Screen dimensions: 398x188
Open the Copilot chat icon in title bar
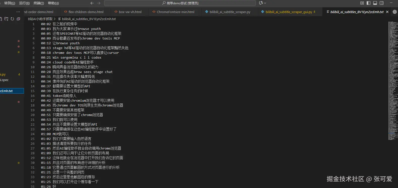[x=261, y=3]
